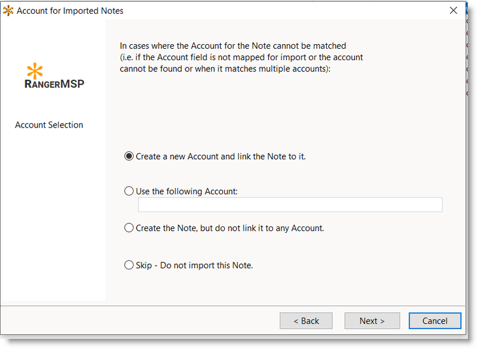
Task: Select the 'Account Selection' step label
Action: tap(48, 125)
